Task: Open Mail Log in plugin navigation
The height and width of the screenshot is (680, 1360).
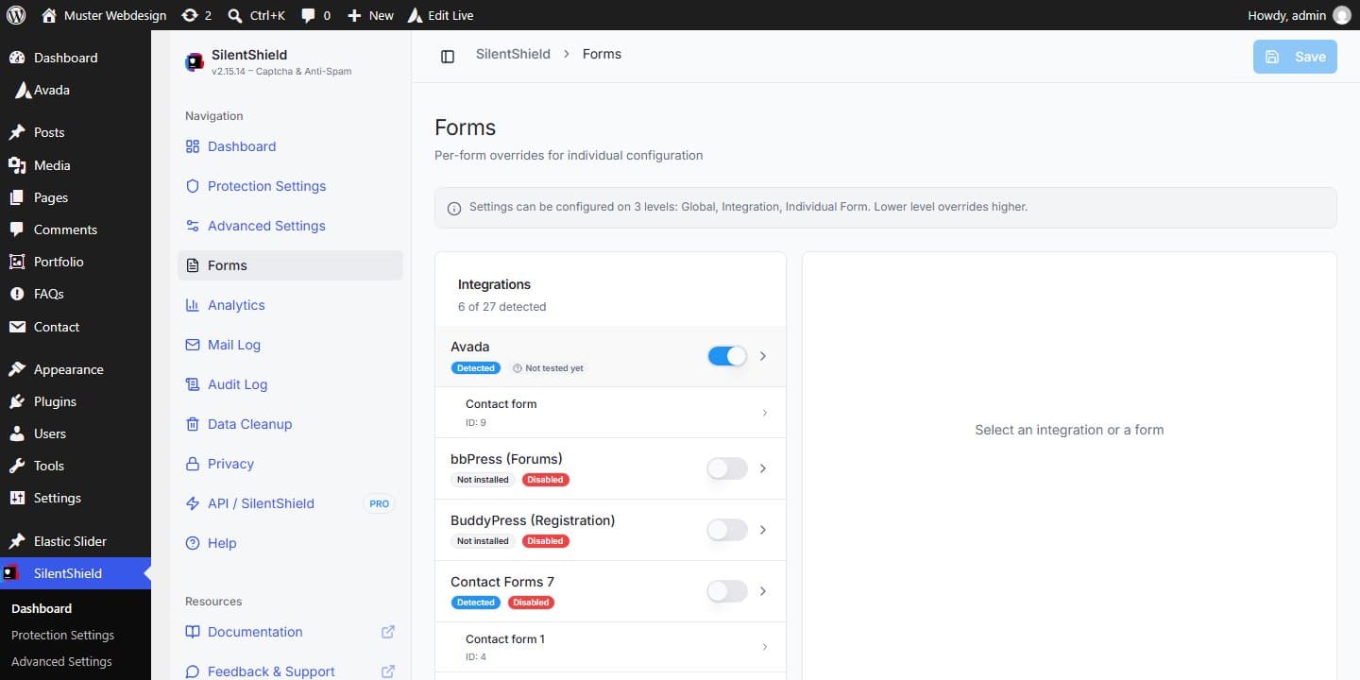Action: (x=290, y=345)
